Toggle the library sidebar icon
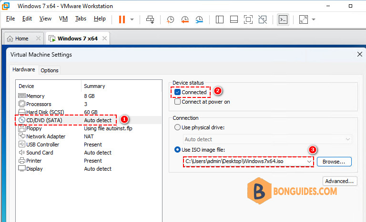Image resolution: width=366 pixels, height=222 pixels. click(219, 19)
